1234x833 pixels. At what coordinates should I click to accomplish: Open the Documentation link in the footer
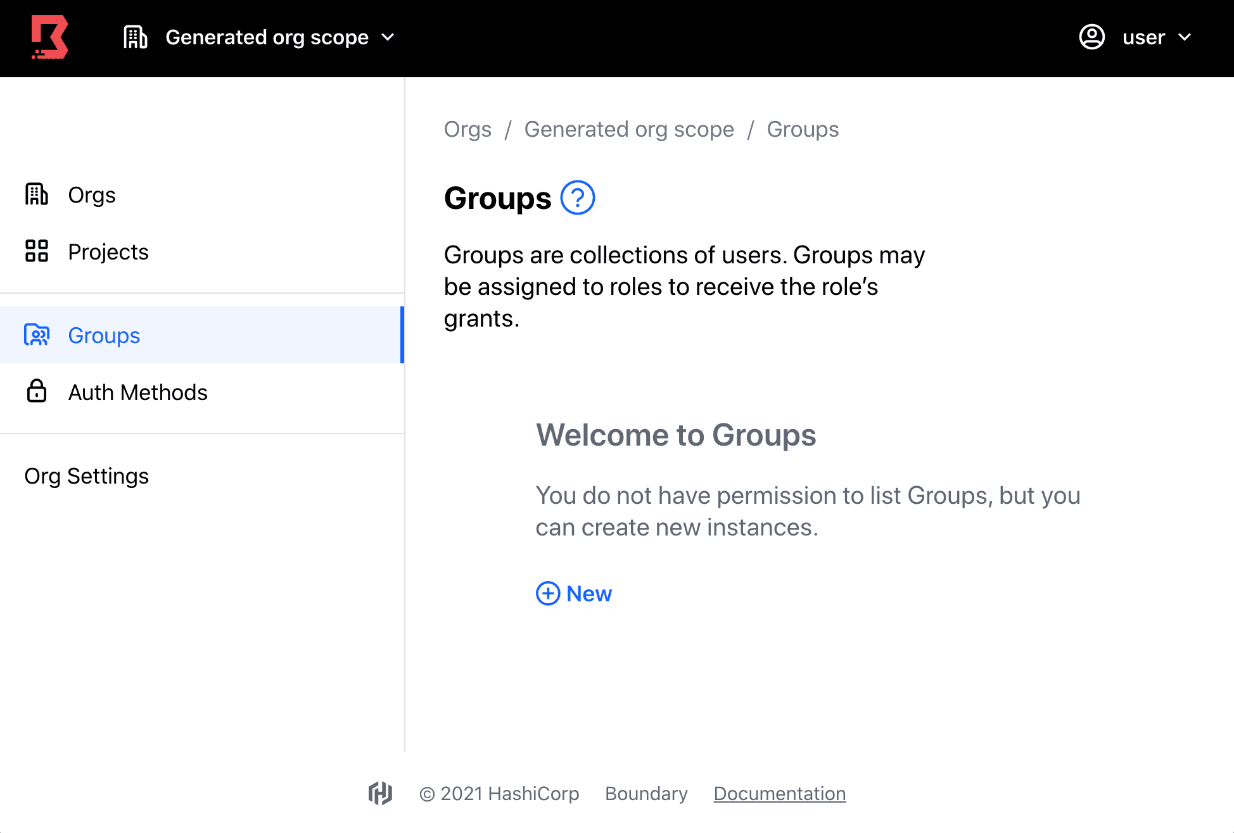pos(779,793)
